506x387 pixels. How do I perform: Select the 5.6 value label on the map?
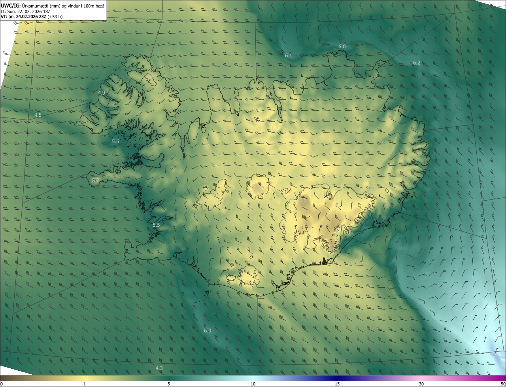[115, 142]
